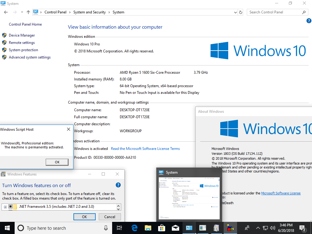The width and height of the screenshot is (312, 234).
Task: Switch to the Windows Features taskbar button
Action: (216, 228)
